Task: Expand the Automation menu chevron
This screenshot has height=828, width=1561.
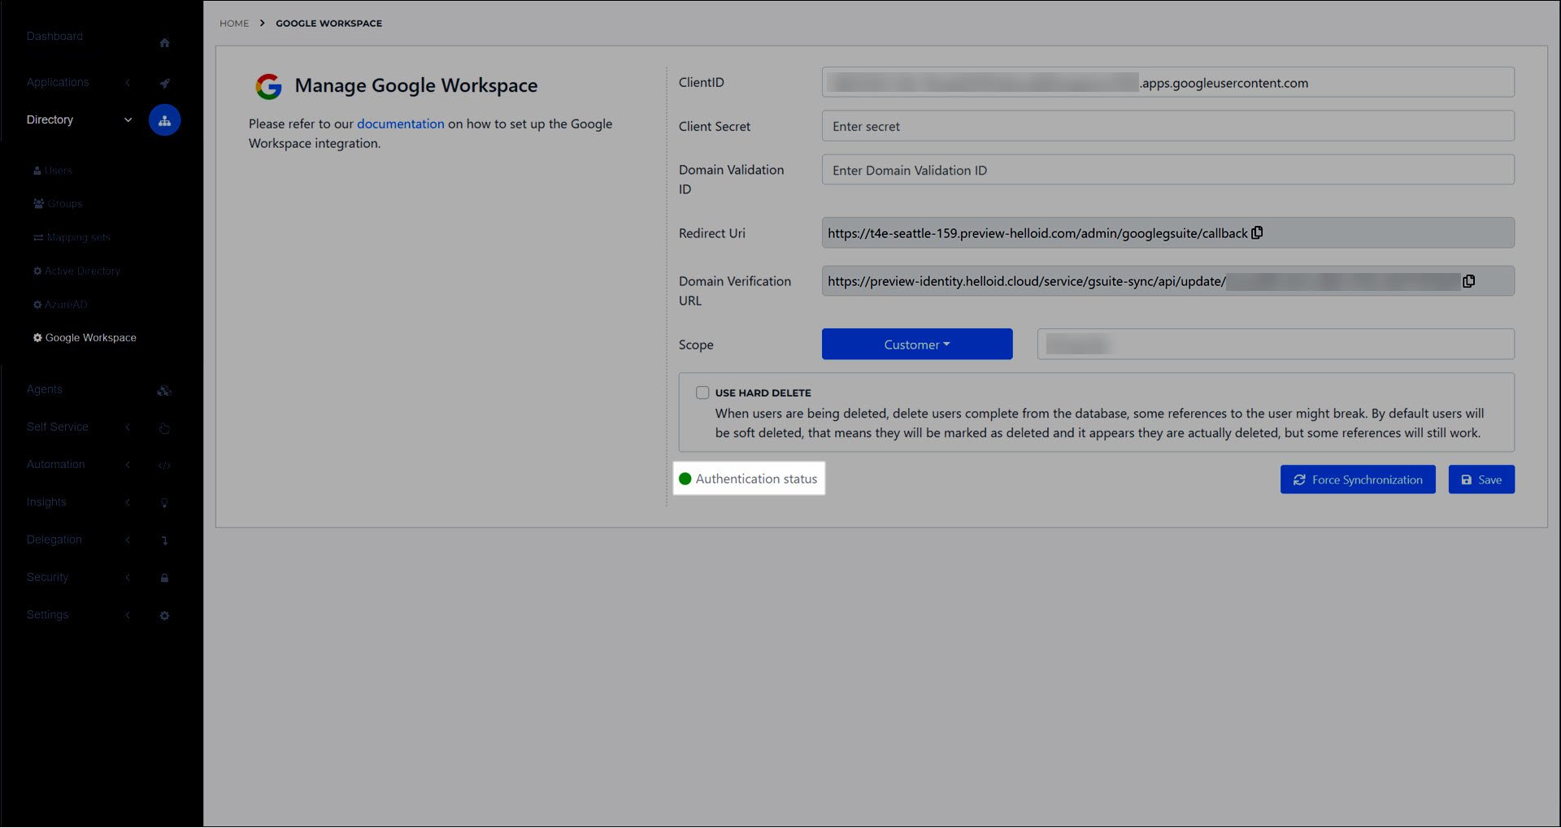Action: point(128,465)
